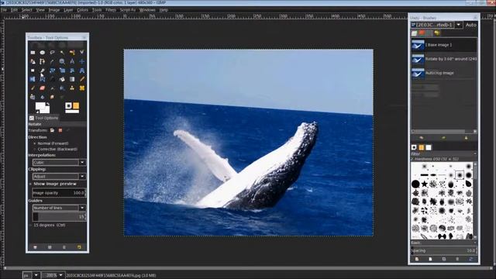The height and width of the screenshot is (279, 496).
Task: Select Base Image history entry
Action: (444, 45)
